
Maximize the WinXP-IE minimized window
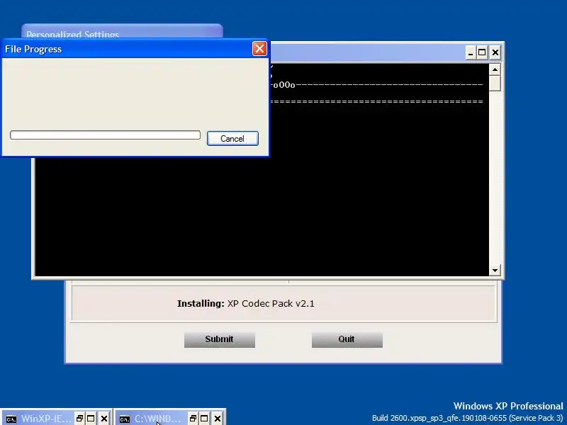[91, 419]
